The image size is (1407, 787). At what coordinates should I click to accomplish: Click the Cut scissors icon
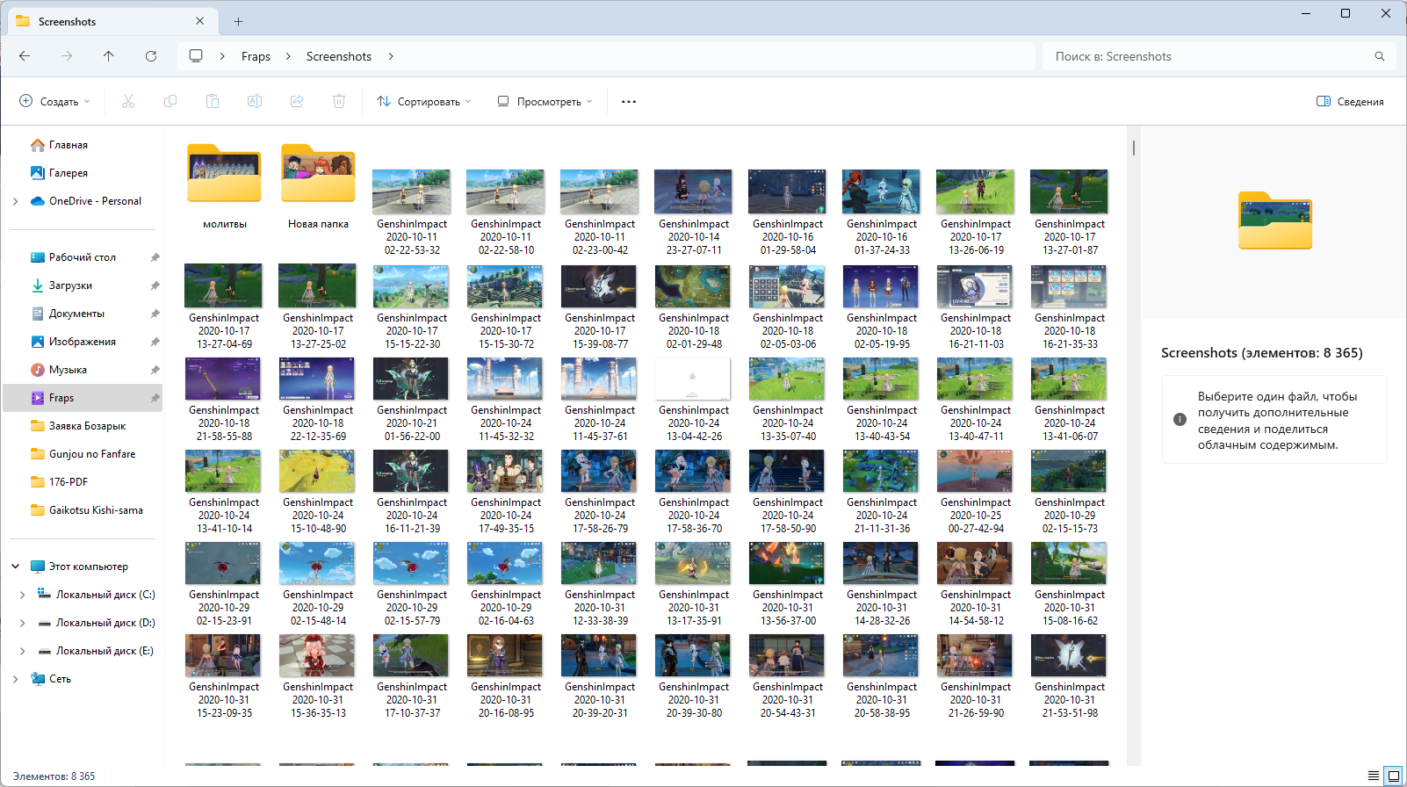click(x=128, y=102)
